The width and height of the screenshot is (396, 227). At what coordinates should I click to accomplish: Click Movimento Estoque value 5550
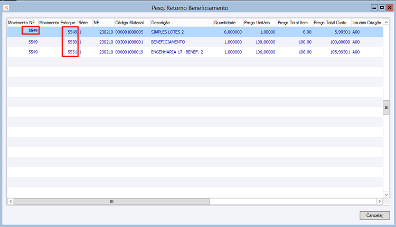coord(72,42)
